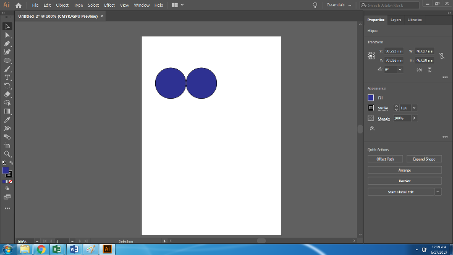Click the blue Fill swatch in Appearance
This screenshot has width=453, height=255.
click(x=371, y=98)
